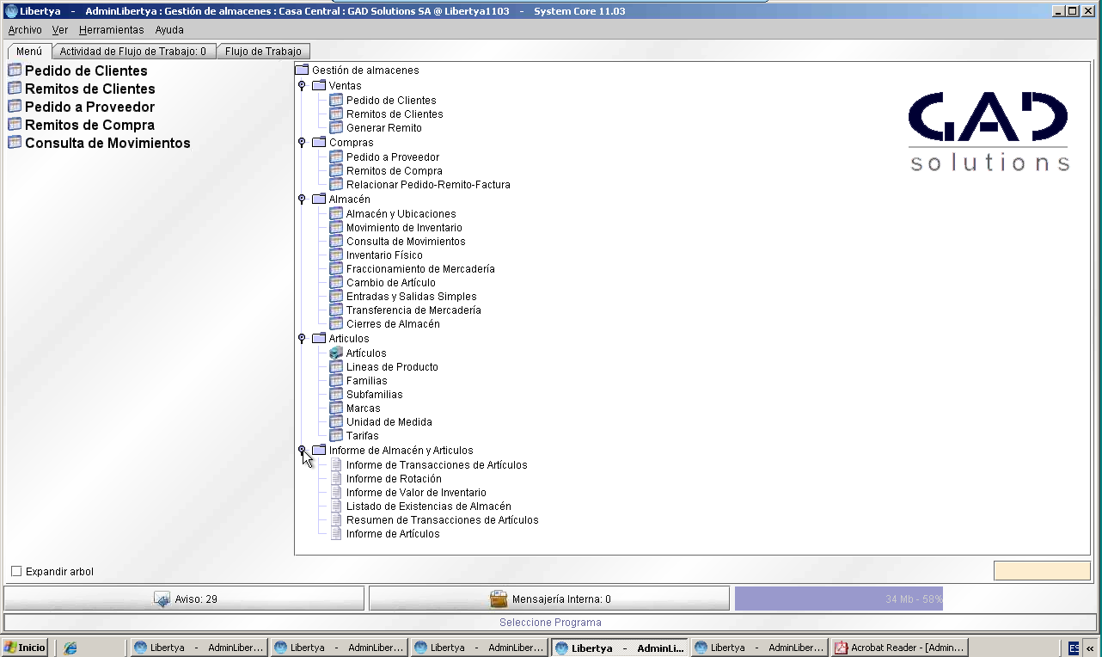Click the ES language indicator in tray
This screenshot has width=1102, height=657.
point(1074,648)
